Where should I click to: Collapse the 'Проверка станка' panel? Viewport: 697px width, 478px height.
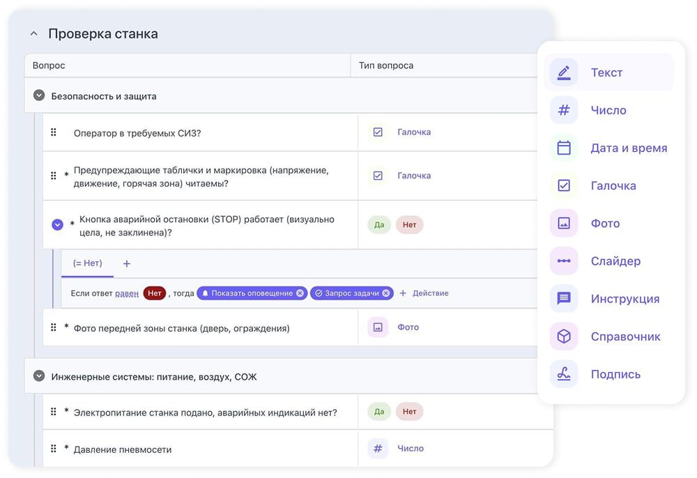pyautogui.click(x=33, y=33)
